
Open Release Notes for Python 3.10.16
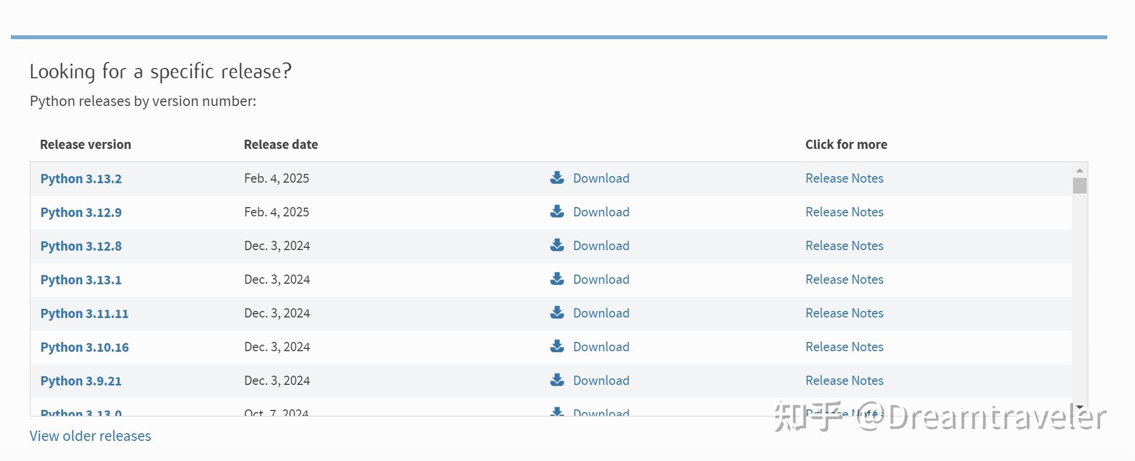click(x=844, y=347)
